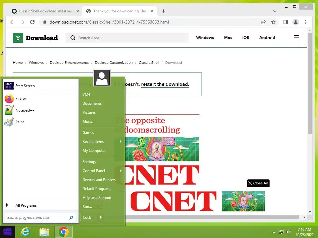Go to Windows category in CNET nav
Screen dimensions: 318x238
(x=205, y=37)
